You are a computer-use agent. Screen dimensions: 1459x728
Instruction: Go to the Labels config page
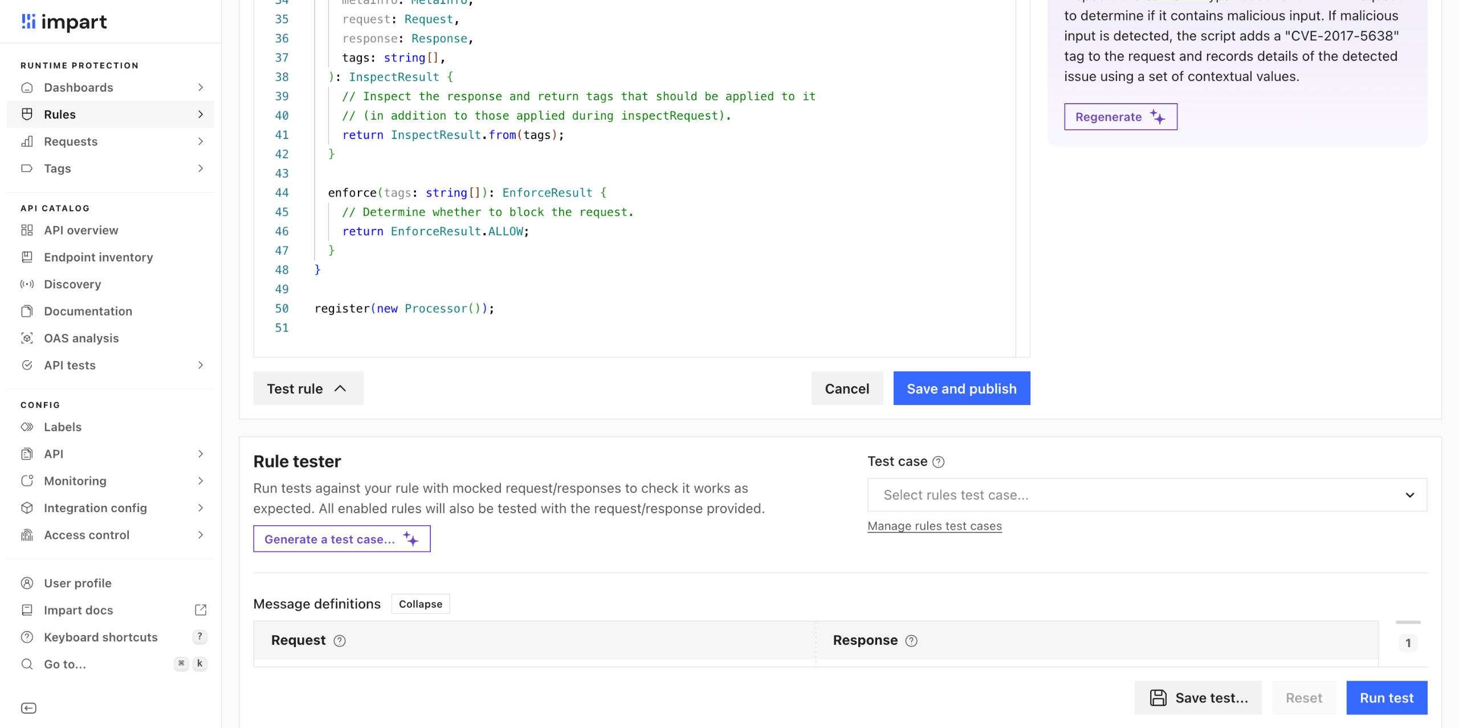point(63,427)
